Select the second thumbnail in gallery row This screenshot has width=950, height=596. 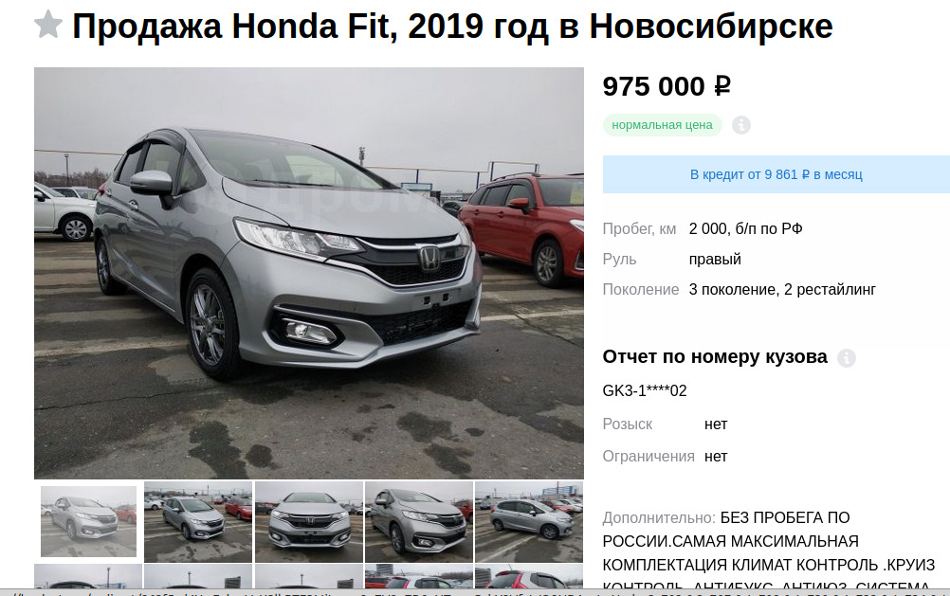[198, 521]
